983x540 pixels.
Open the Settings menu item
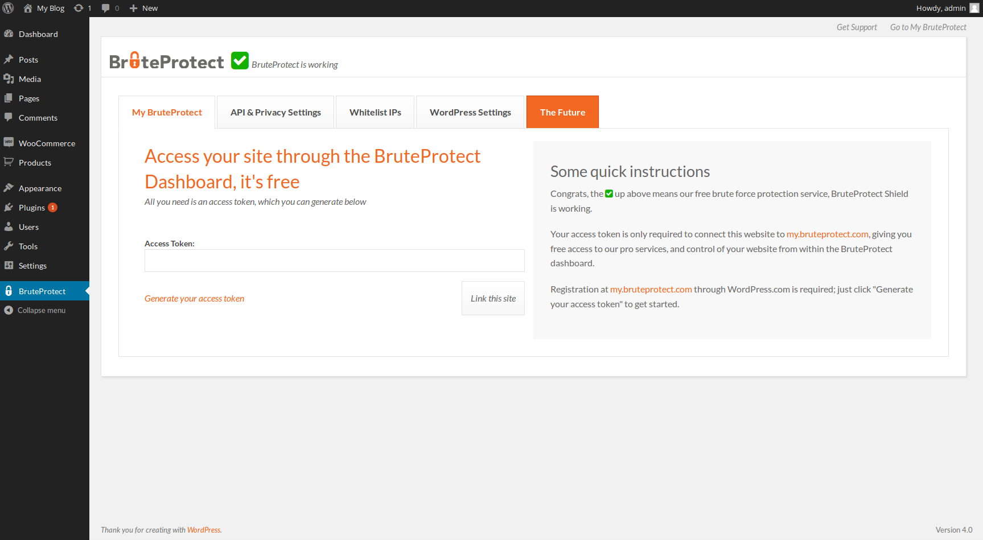pyautogui.click(x=44, y=266)
